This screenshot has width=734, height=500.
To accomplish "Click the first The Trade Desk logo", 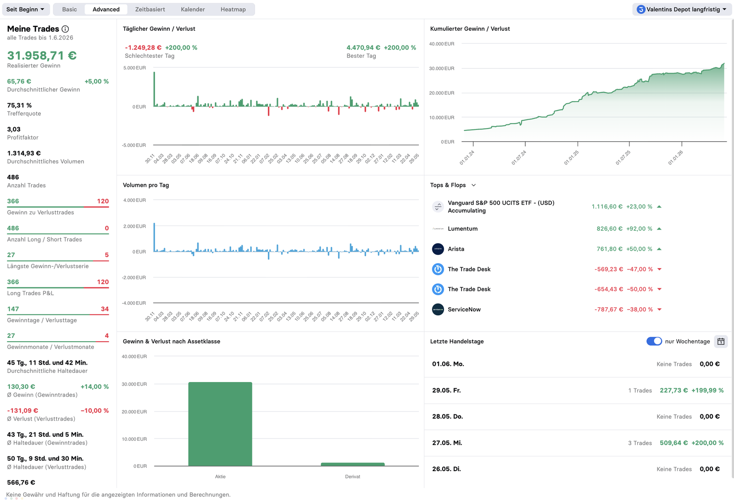I will click(x=438, y=269).
